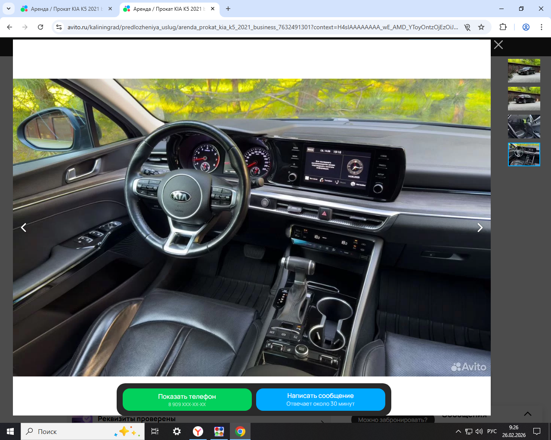Switch to the first Avito tab
The image size is (551, 440).
coord(65,9)
